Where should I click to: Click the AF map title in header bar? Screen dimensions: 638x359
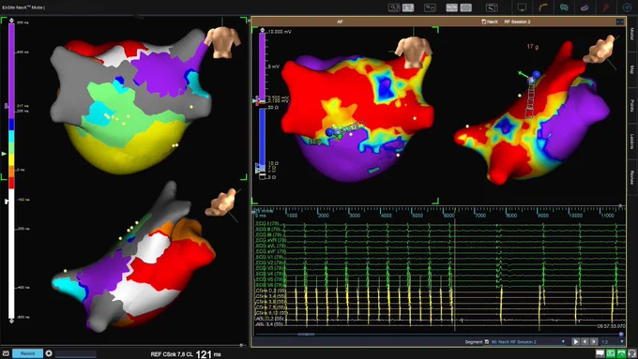(x=340, y=22)
